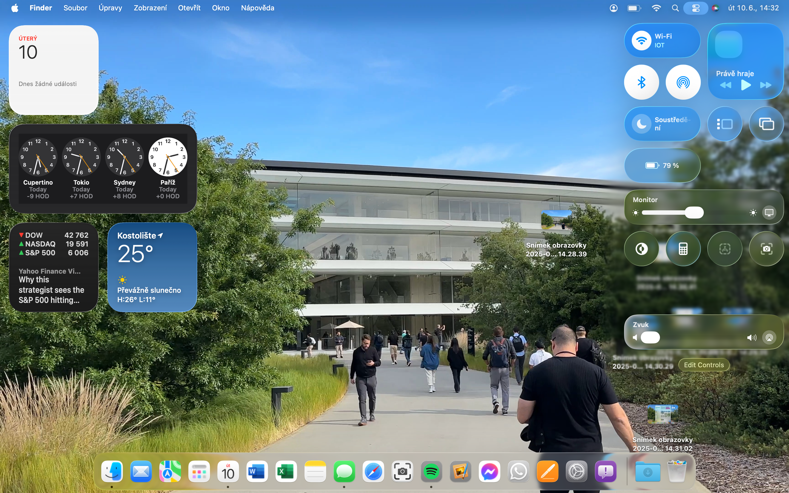This screenshot has height=493, width=789.
Task: Open WhatsApp in the Dock
Action: tap(518, 471)
